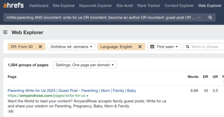Screen dimensions: 224x117
Task: Click the Ahrefs logo
Action: coord(13,6)
